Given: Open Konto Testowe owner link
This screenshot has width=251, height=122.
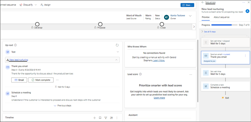Looking at the screenshot, I should tap(178, 16).
